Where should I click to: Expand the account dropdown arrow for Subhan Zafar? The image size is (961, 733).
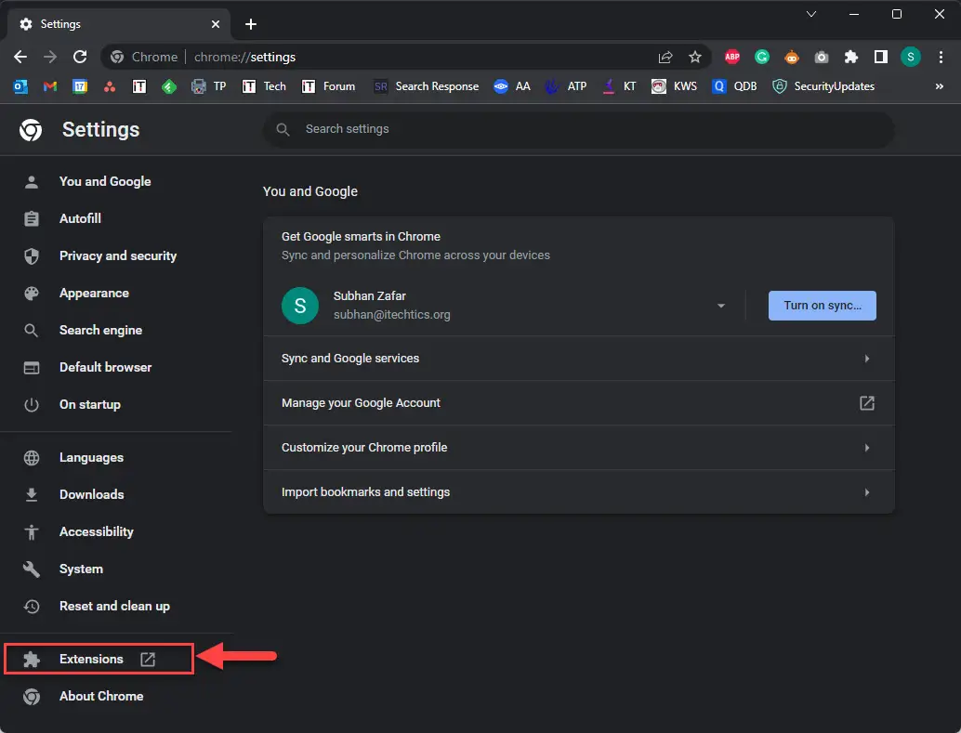pyautogui.click(x=721, y=306)
